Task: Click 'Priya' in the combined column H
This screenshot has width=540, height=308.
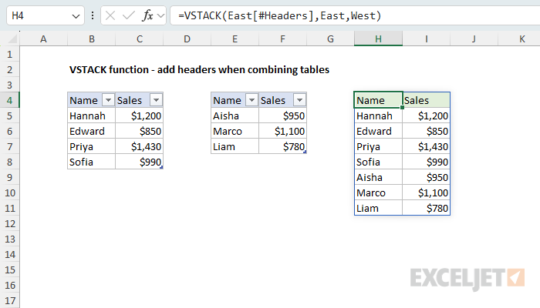Action: click(x=378, y=146)
